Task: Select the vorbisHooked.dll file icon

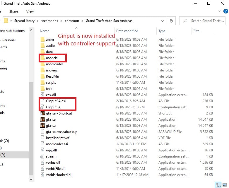Action: [x=42, y=175]
